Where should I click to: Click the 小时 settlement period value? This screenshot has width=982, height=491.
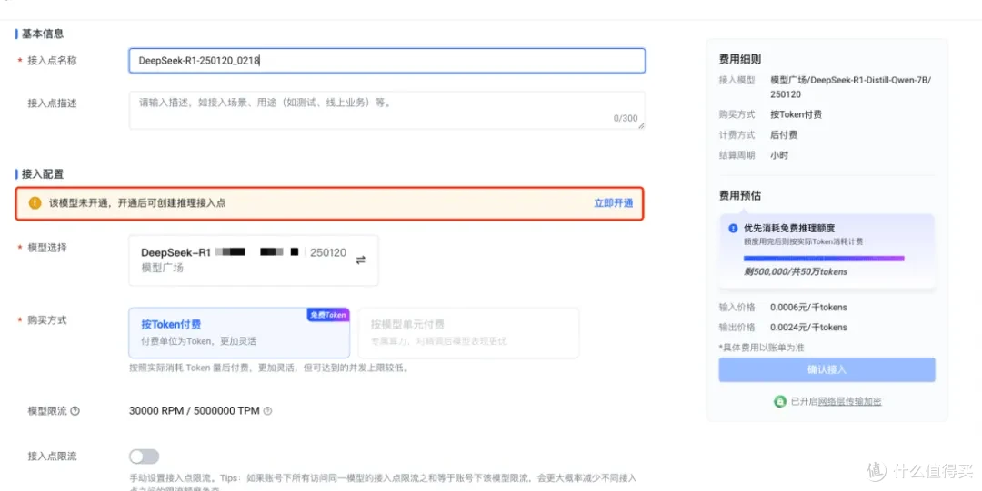coord(779,155)
